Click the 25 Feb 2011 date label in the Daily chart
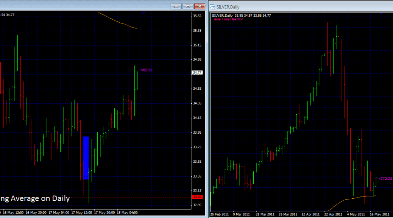This screenshot has width=393, height=218. [220, 214]
